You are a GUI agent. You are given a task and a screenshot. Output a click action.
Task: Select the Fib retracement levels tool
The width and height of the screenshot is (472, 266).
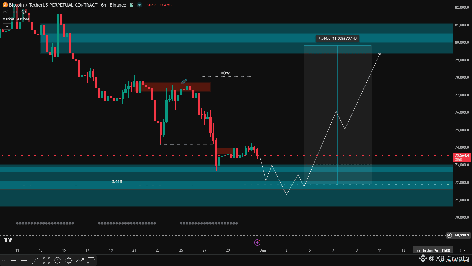(x=91, y=260)
